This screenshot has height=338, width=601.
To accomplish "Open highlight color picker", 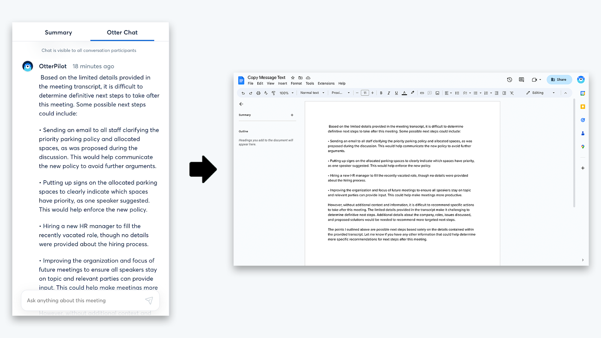I will tap(412, 93).
